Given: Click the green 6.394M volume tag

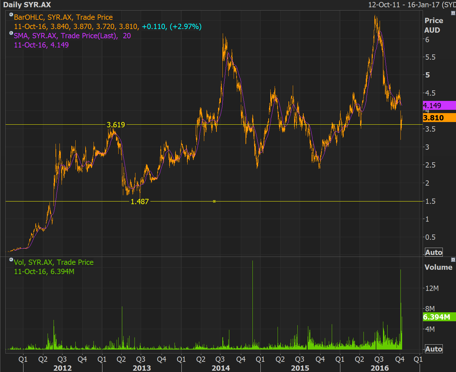Looking at the screenshot, I should coord(439,317).
